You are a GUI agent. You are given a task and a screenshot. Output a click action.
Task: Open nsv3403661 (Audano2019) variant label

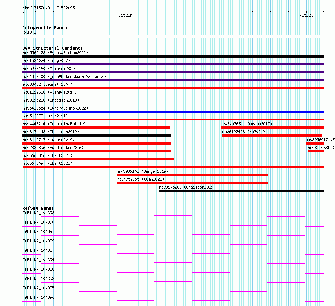tap(246, 124)
